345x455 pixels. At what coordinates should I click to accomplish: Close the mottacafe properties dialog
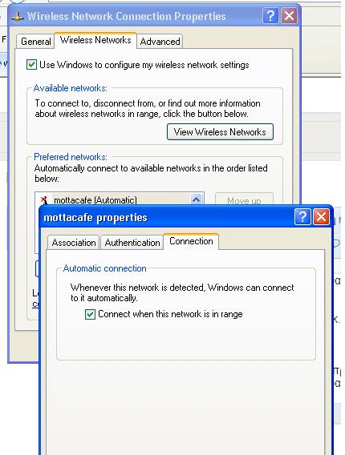pos(321,217)
